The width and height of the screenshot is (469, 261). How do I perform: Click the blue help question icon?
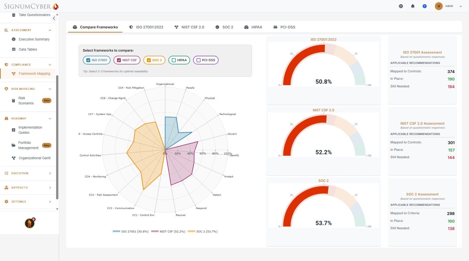424,6
